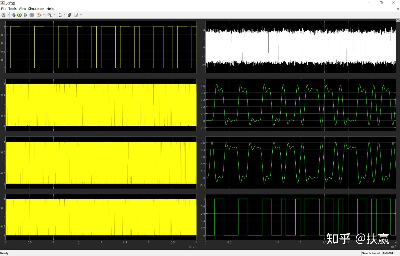Open the scope Configuration Properties gear icon
Screen dimensions: 400x256
[4, 15]
